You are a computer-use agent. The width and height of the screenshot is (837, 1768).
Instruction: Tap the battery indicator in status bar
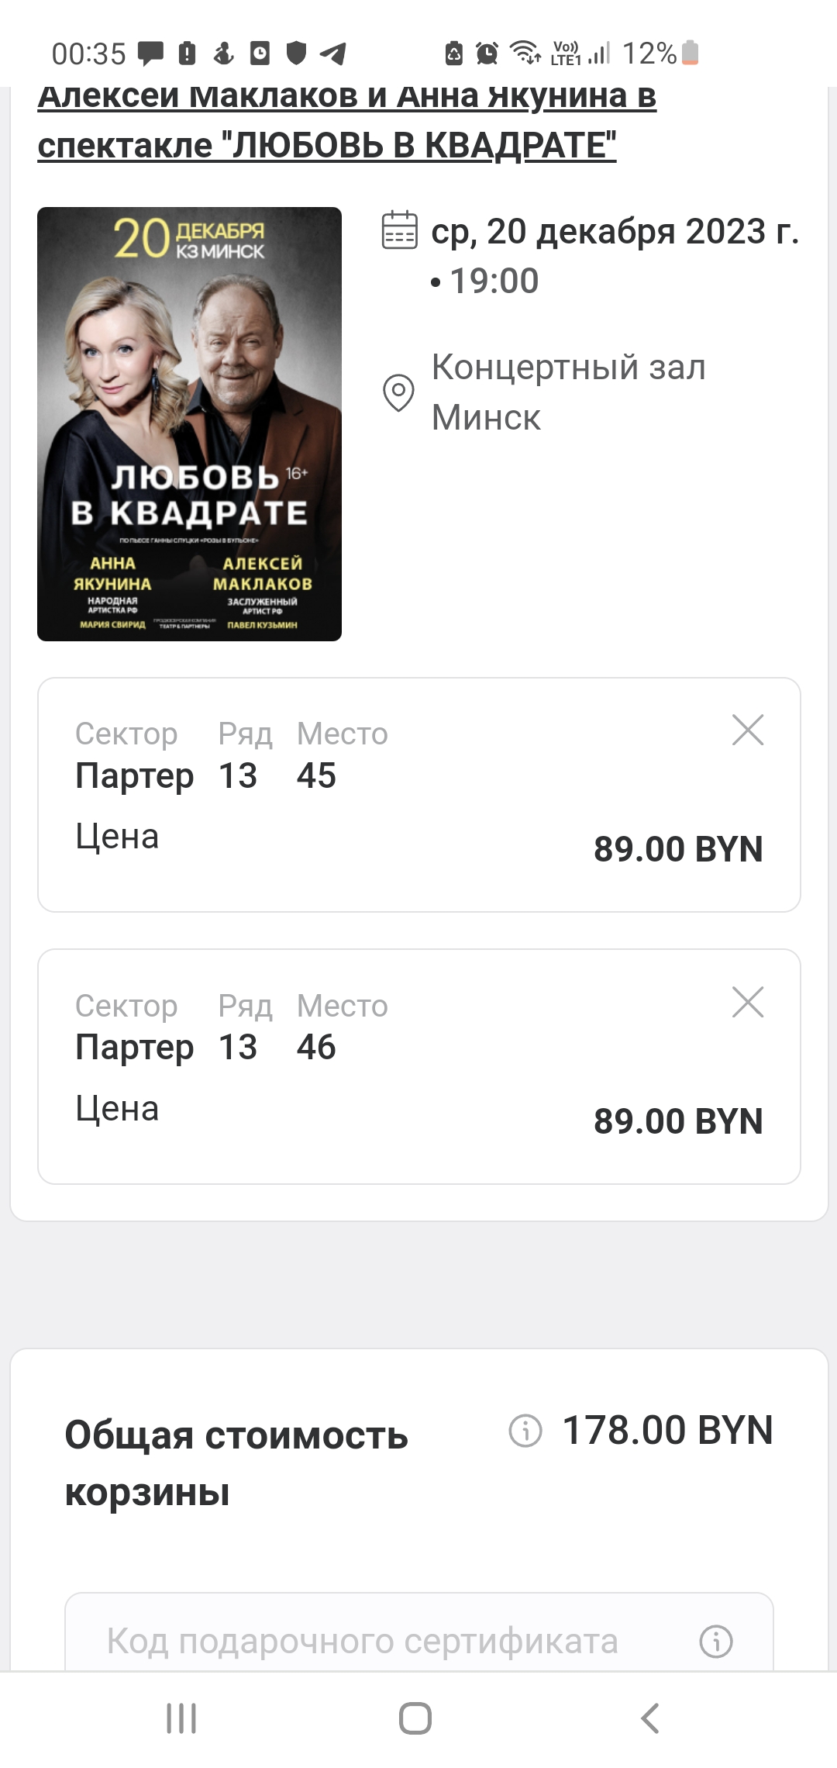690,54
